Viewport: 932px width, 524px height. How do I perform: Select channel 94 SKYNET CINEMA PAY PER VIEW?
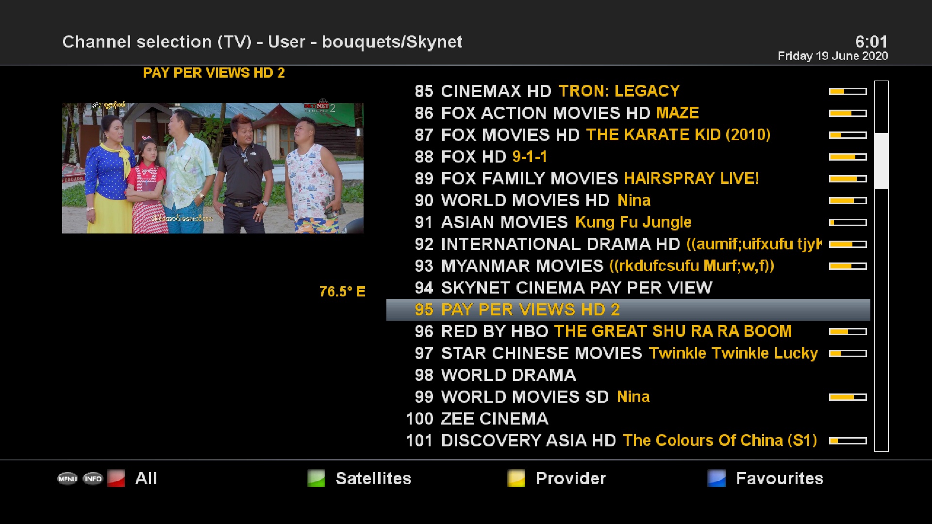(628, 288)
